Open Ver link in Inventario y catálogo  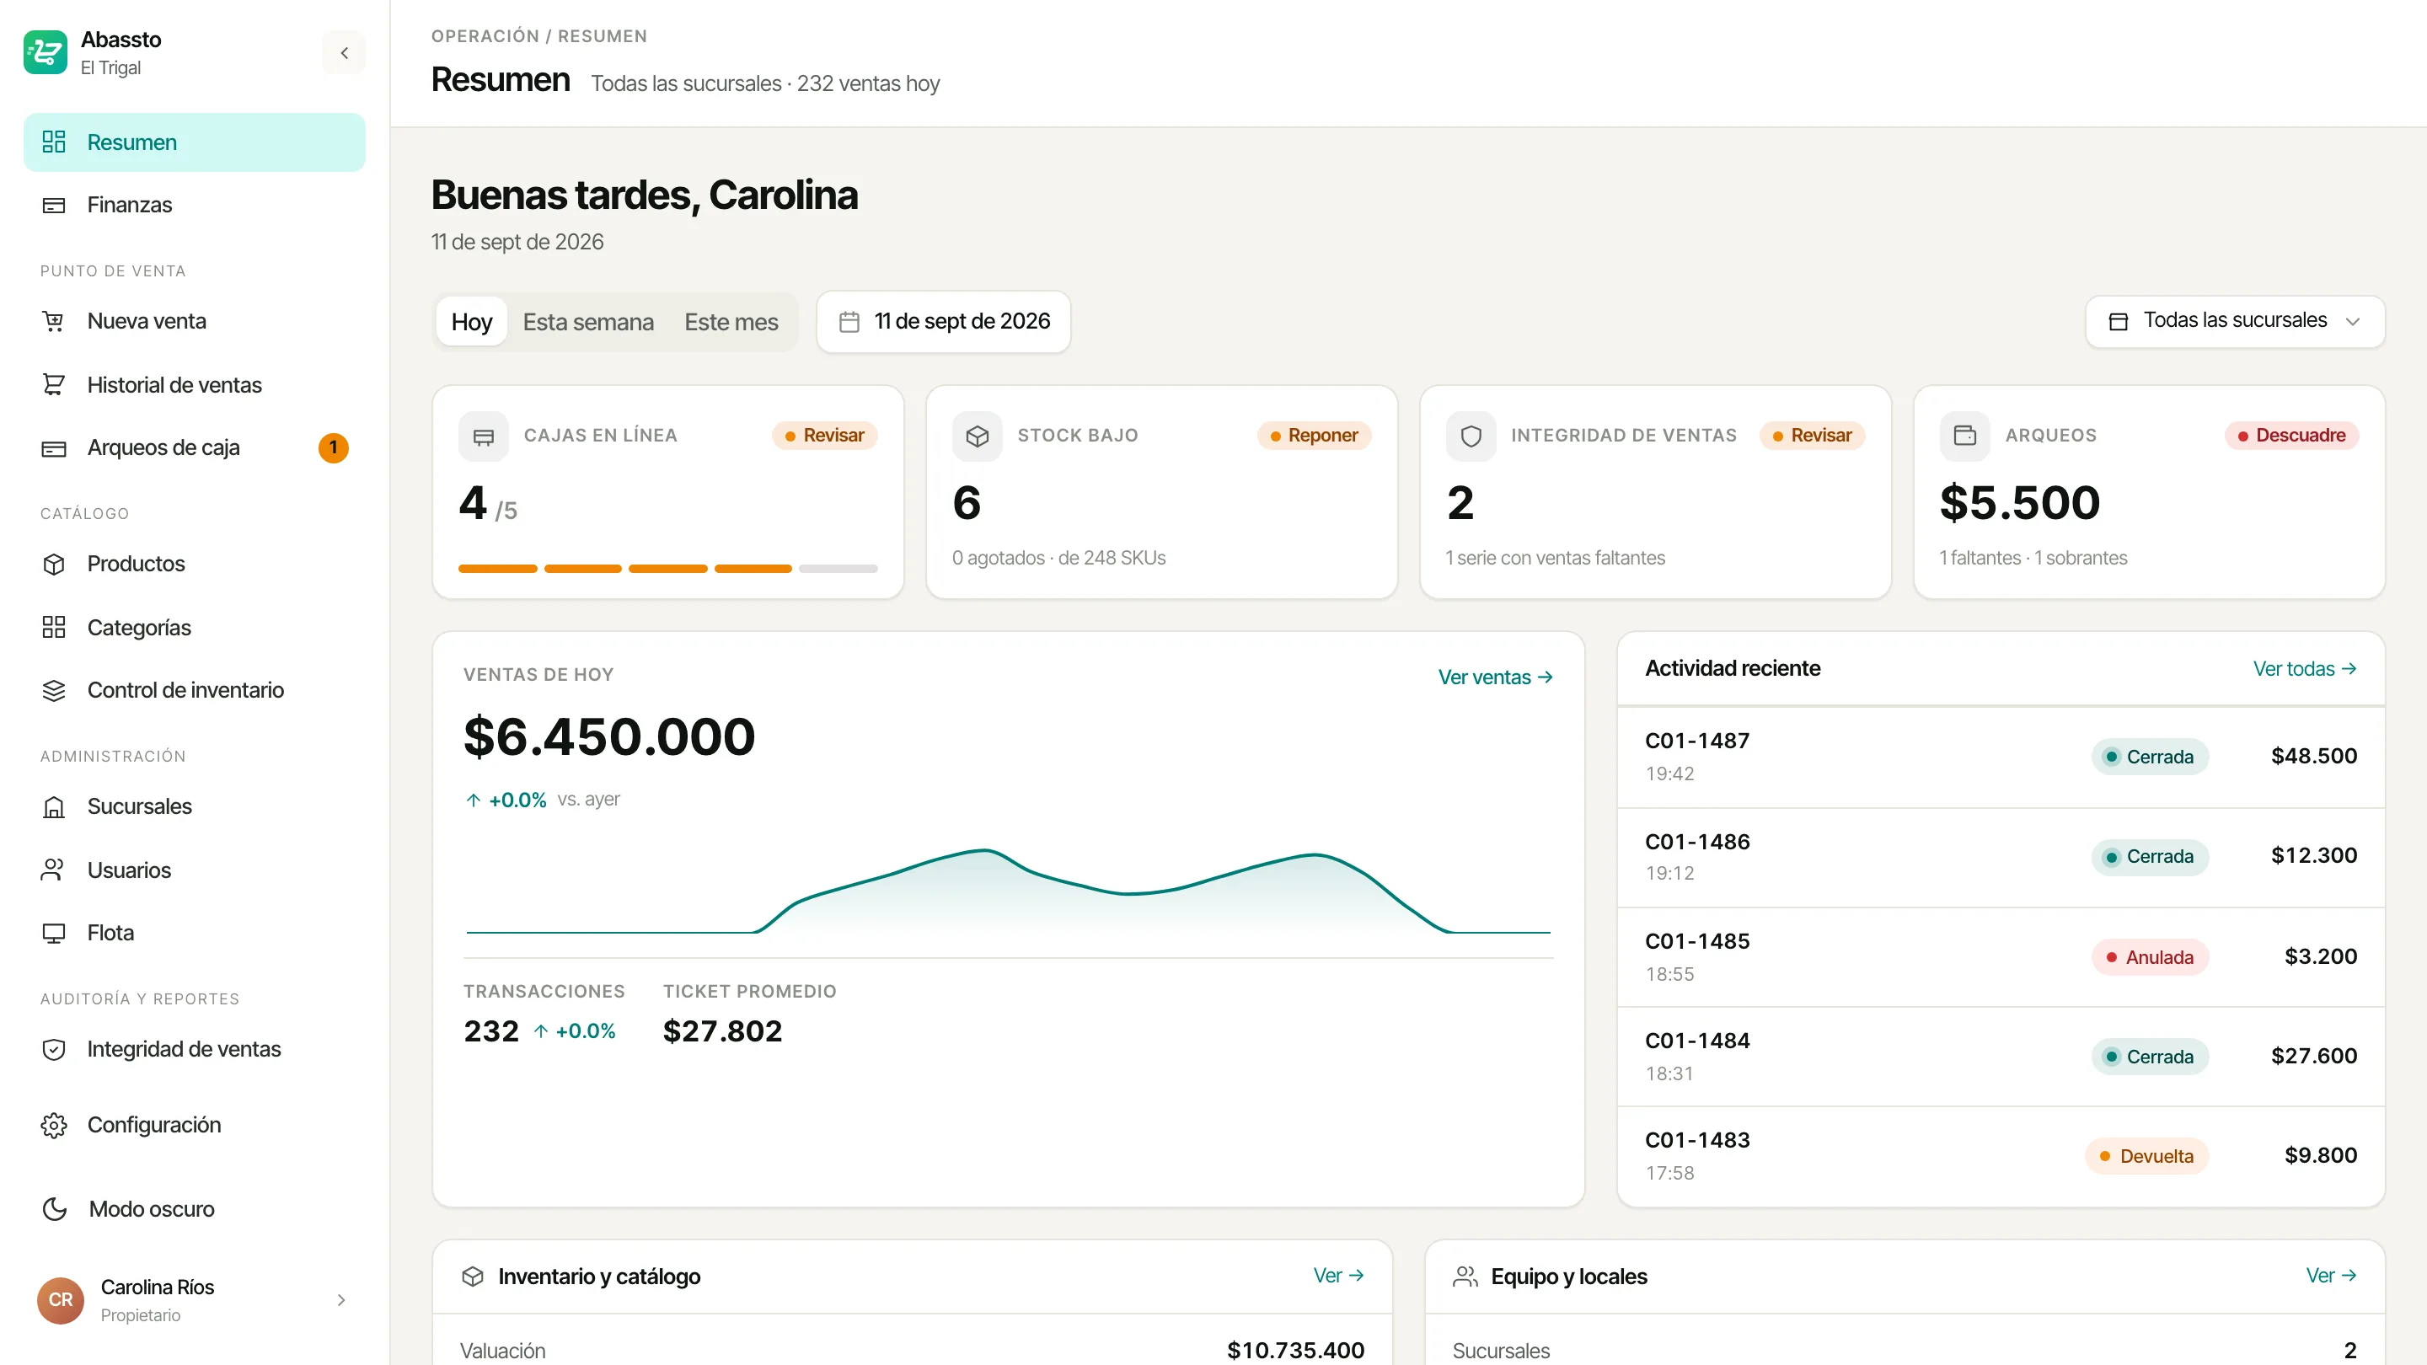[x=1339, y=1276]
